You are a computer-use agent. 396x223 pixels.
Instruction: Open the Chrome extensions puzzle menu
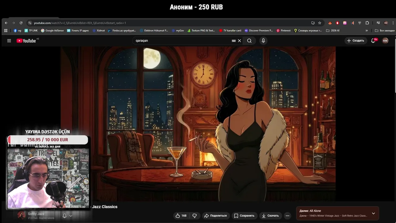(367, 23)
